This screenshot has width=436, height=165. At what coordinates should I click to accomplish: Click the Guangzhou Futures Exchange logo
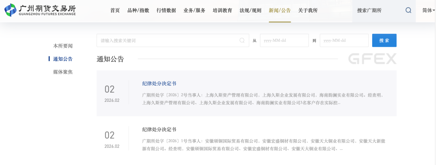tap(40, 10)
